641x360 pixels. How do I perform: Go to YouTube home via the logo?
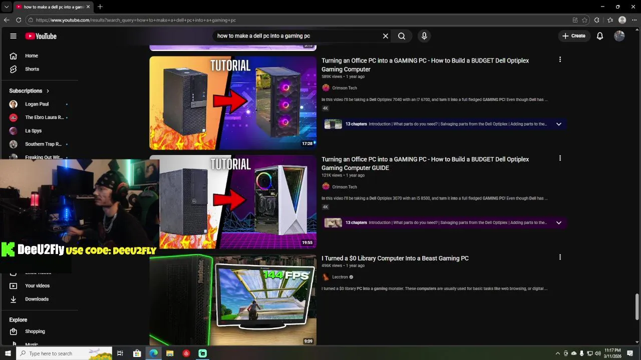point(41,36)
